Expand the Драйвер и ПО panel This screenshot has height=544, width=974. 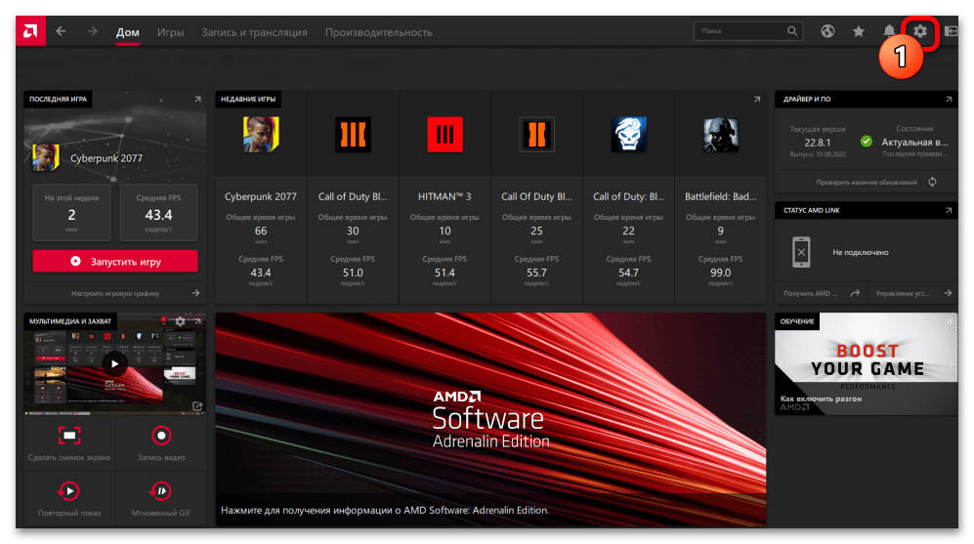point(948,100)
